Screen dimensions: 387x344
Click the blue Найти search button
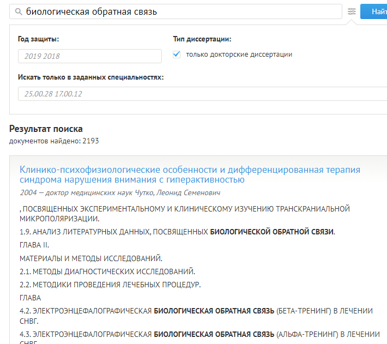click(x=374, y=11)
